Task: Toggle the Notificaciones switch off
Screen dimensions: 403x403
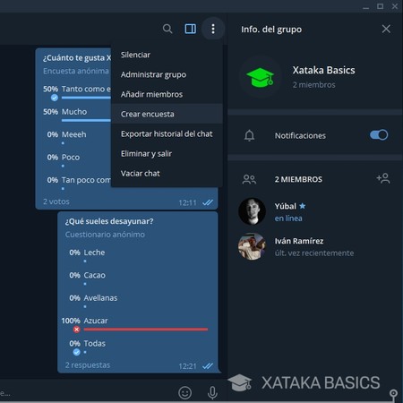Action: point(379,135)
